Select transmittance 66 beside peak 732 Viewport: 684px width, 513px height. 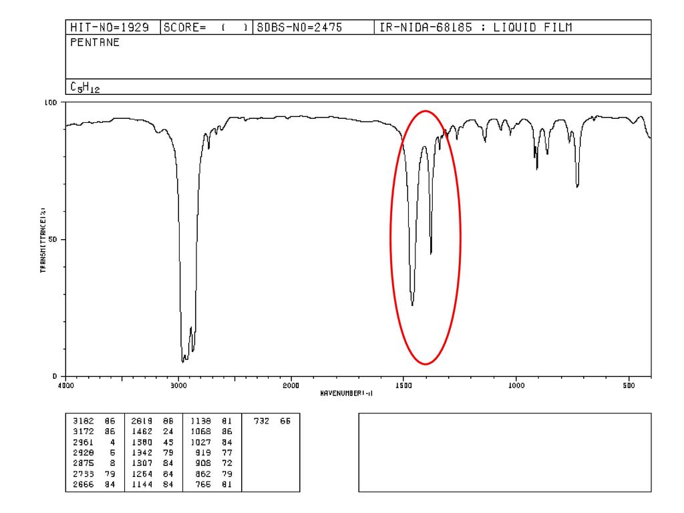coord(285,421)
